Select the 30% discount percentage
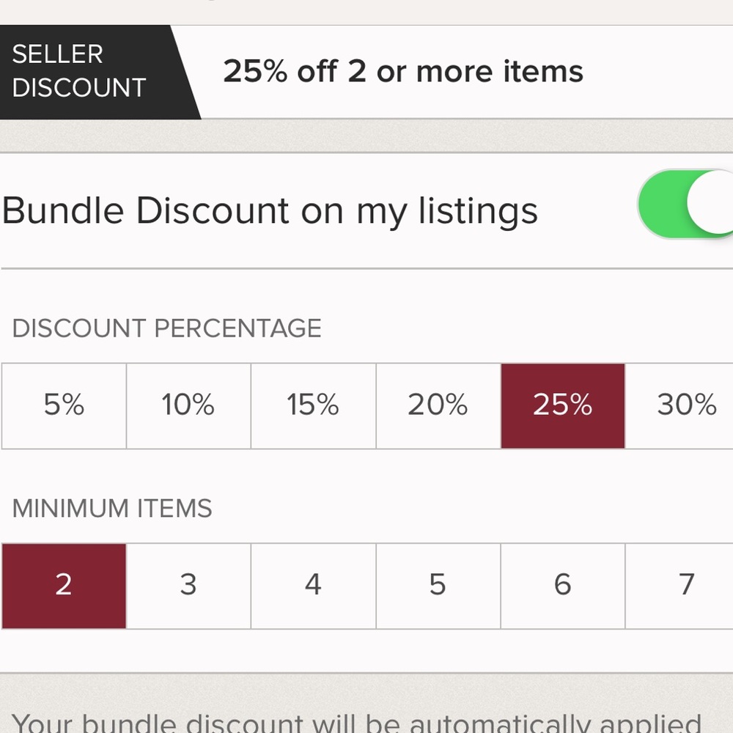Image resolution: width=733 pixels, height=733 pixels. point(688,405)
